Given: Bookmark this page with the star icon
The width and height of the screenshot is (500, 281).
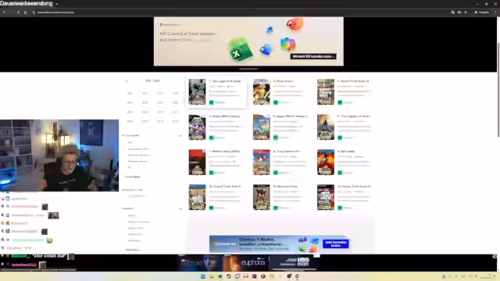Looking at the screenshot, I should coord(466,12).
